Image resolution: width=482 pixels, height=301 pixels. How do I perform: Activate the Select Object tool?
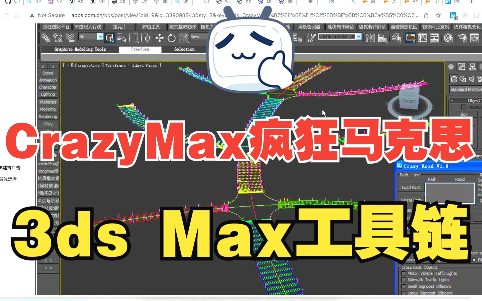(110, 38)
